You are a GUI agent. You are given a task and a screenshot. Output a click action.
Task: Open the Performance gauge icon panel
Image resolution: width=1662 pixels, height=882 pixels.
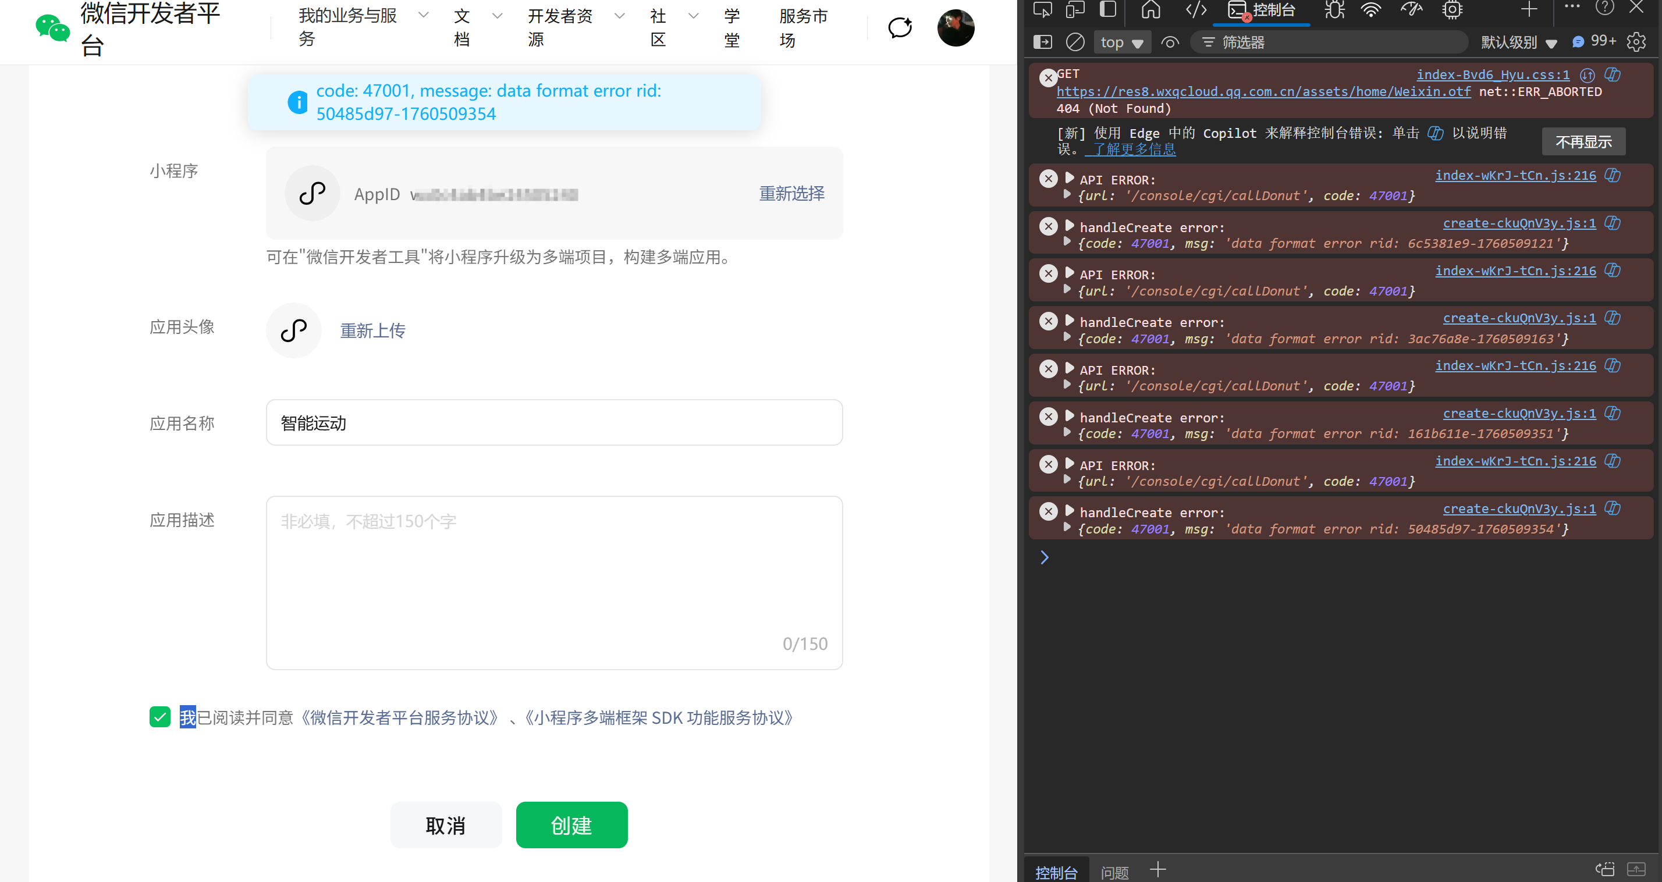coord(1411,9)
